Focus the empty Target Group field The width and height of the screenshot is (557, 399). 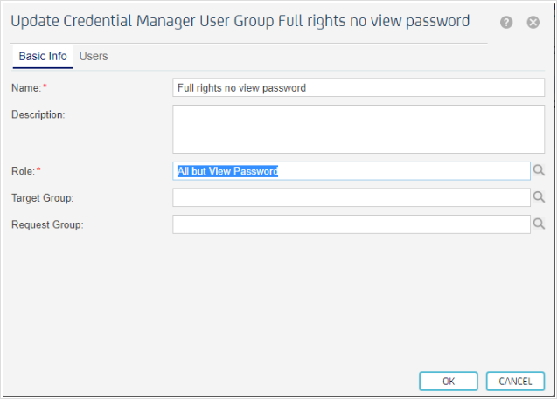(x=352, y=197)
